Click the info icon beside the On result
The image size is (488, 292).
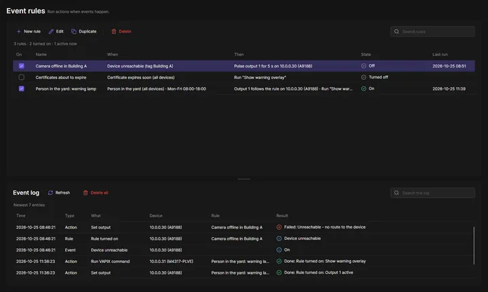tap(279, 250)
